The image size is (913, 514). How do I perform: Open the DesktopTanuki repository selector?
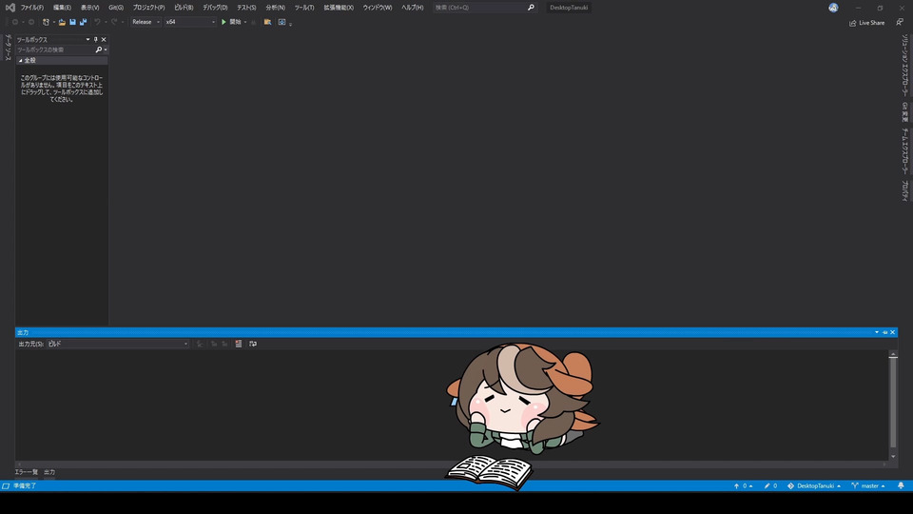tap(813, 485)
